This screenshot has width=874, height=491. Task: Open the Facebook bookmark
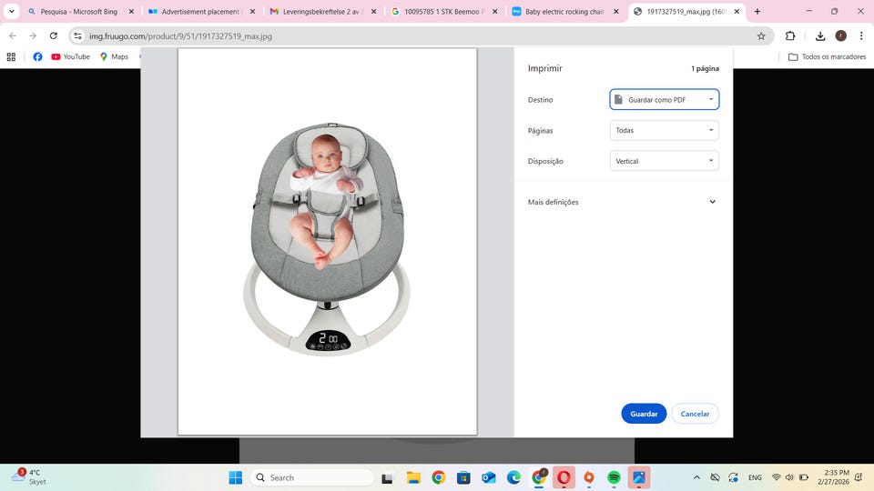tap(37, 56)
